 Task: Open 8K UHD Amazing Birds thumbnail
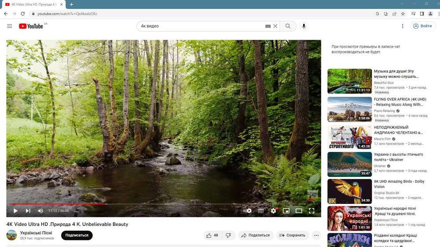(349, 192)
